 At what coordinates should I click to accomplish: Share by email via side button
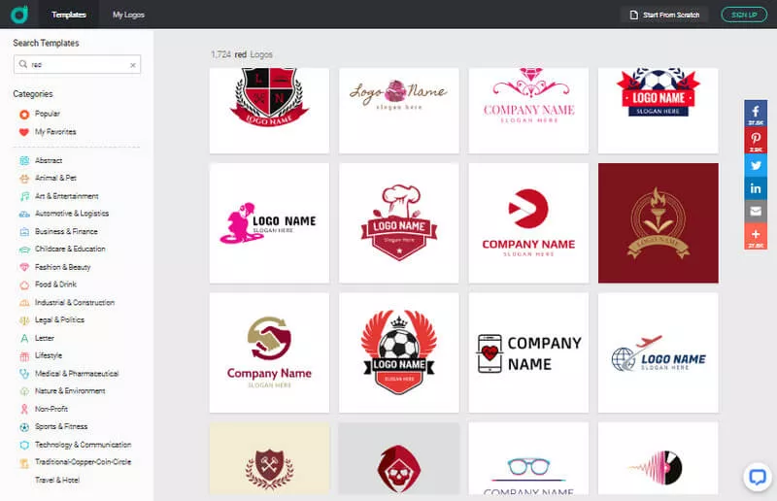756,212
